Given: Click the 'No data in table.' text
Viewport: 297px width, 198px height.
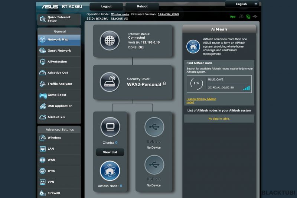Looking at the screenshot, I should [x=219, y=119].
